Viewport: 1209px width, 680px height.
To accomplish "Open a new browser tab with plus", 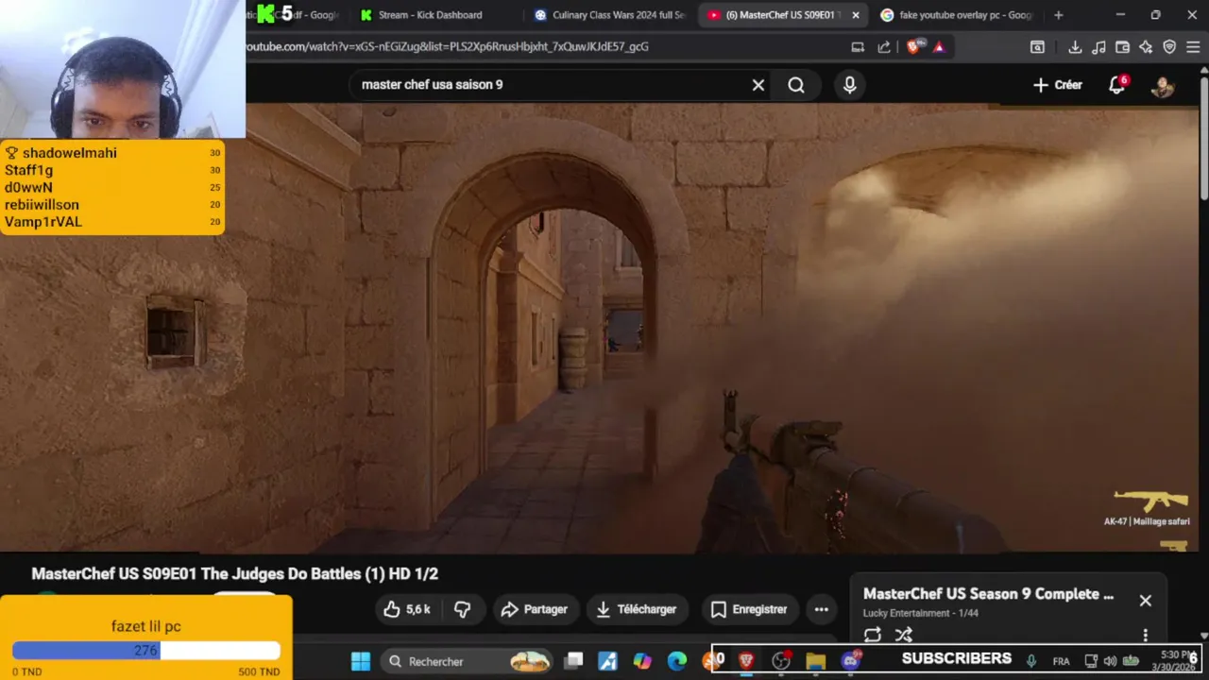I will (x=1058, y=15).
